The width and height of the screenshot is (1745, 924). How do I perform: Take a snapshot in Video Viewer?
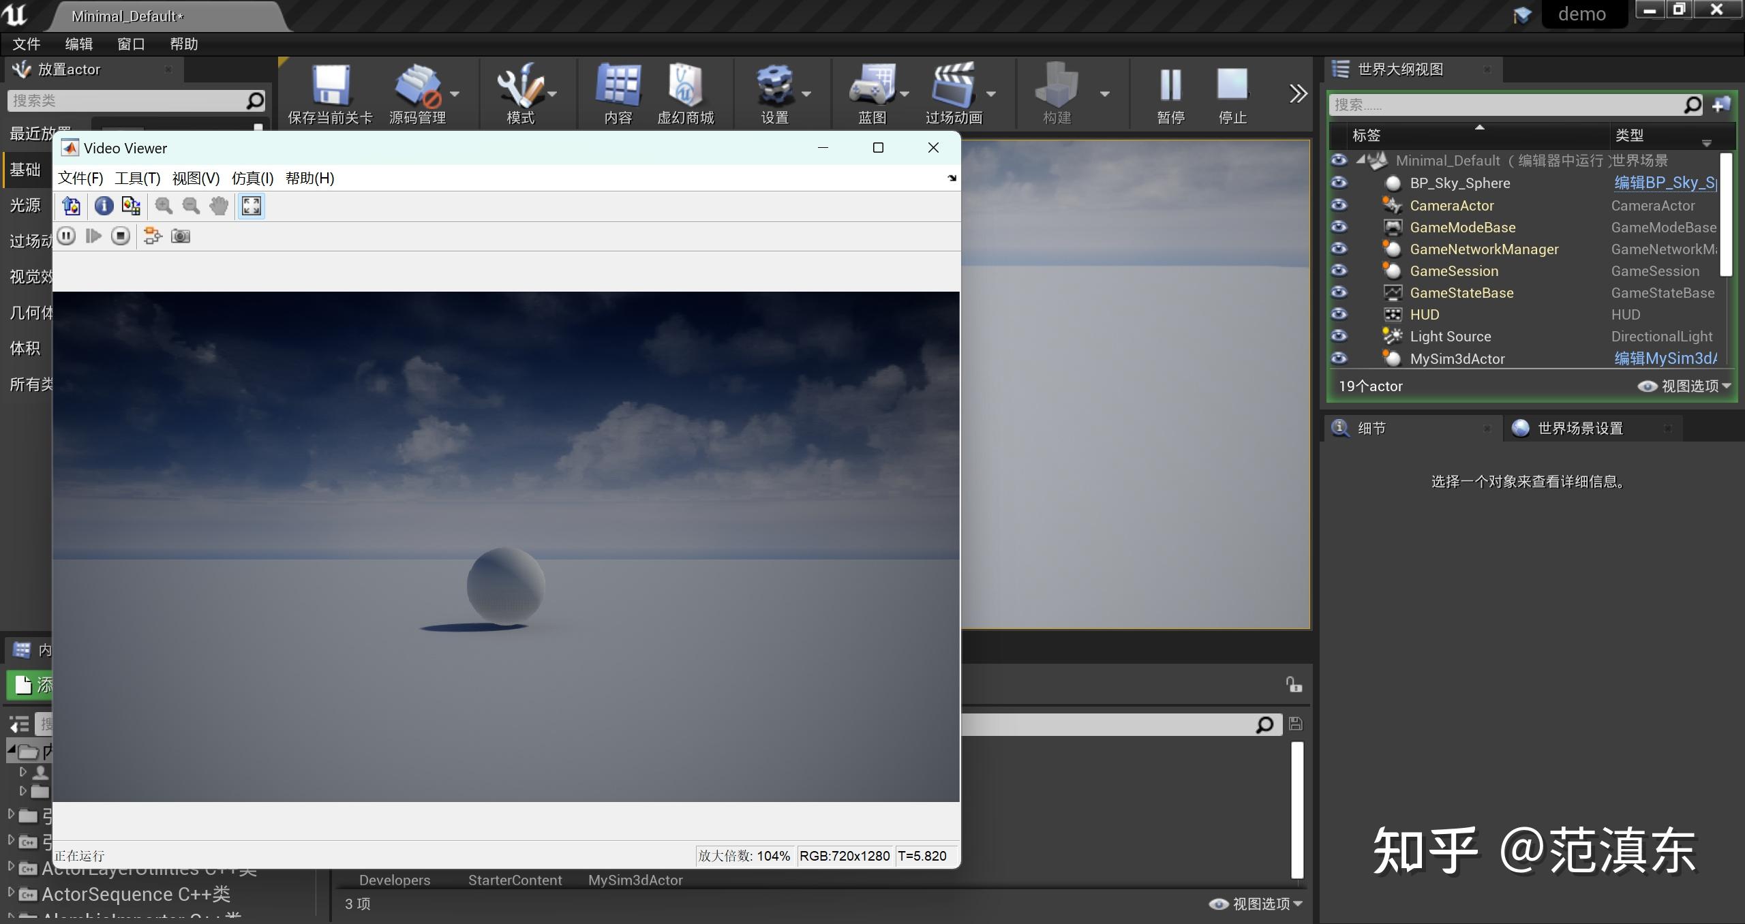pos(179,236)
